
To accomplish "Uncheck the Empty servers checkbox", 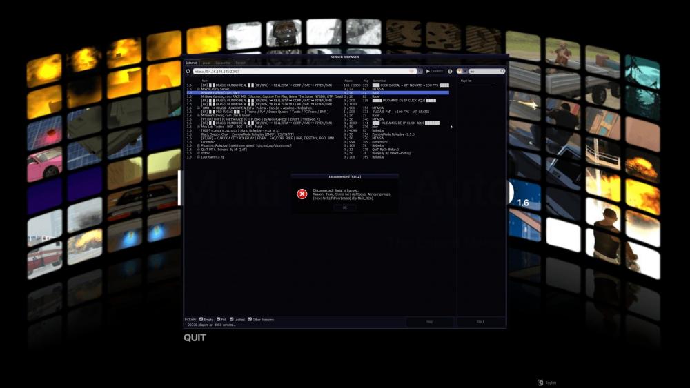I will pos(201,319).
